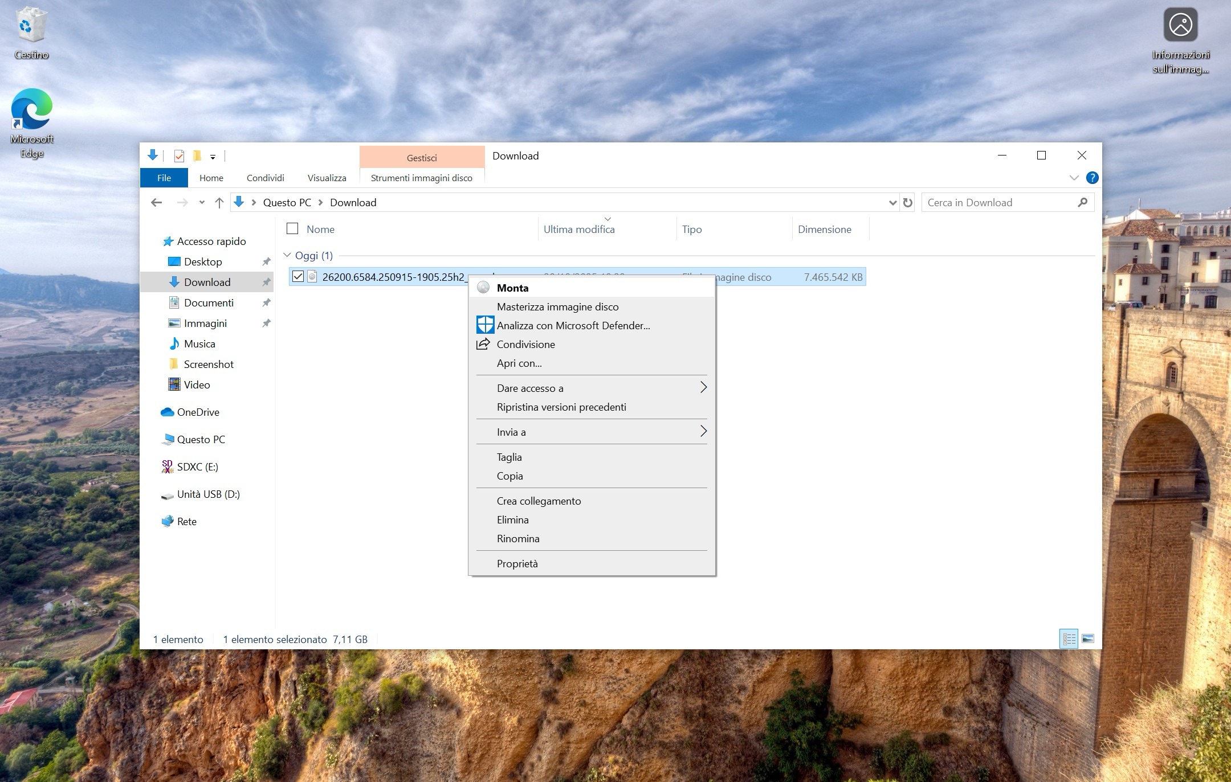This screenshot has width=1231, height=782.
Task: Select Proprietà in the context menu
Action: 517,563
